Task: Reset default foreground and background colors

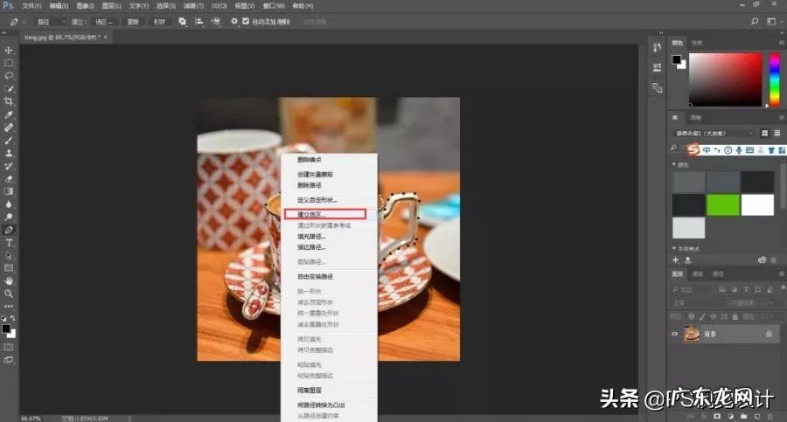Action: tap(4, 318)
